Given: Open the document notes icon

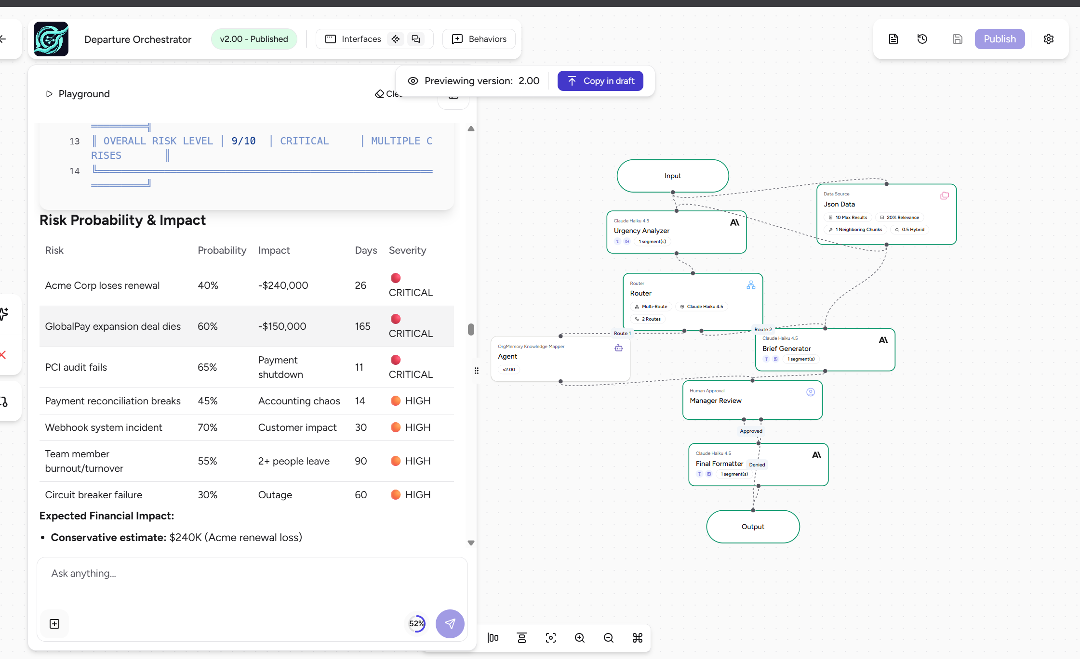Looking at the screenshot, I should click(x=893, y=39).
